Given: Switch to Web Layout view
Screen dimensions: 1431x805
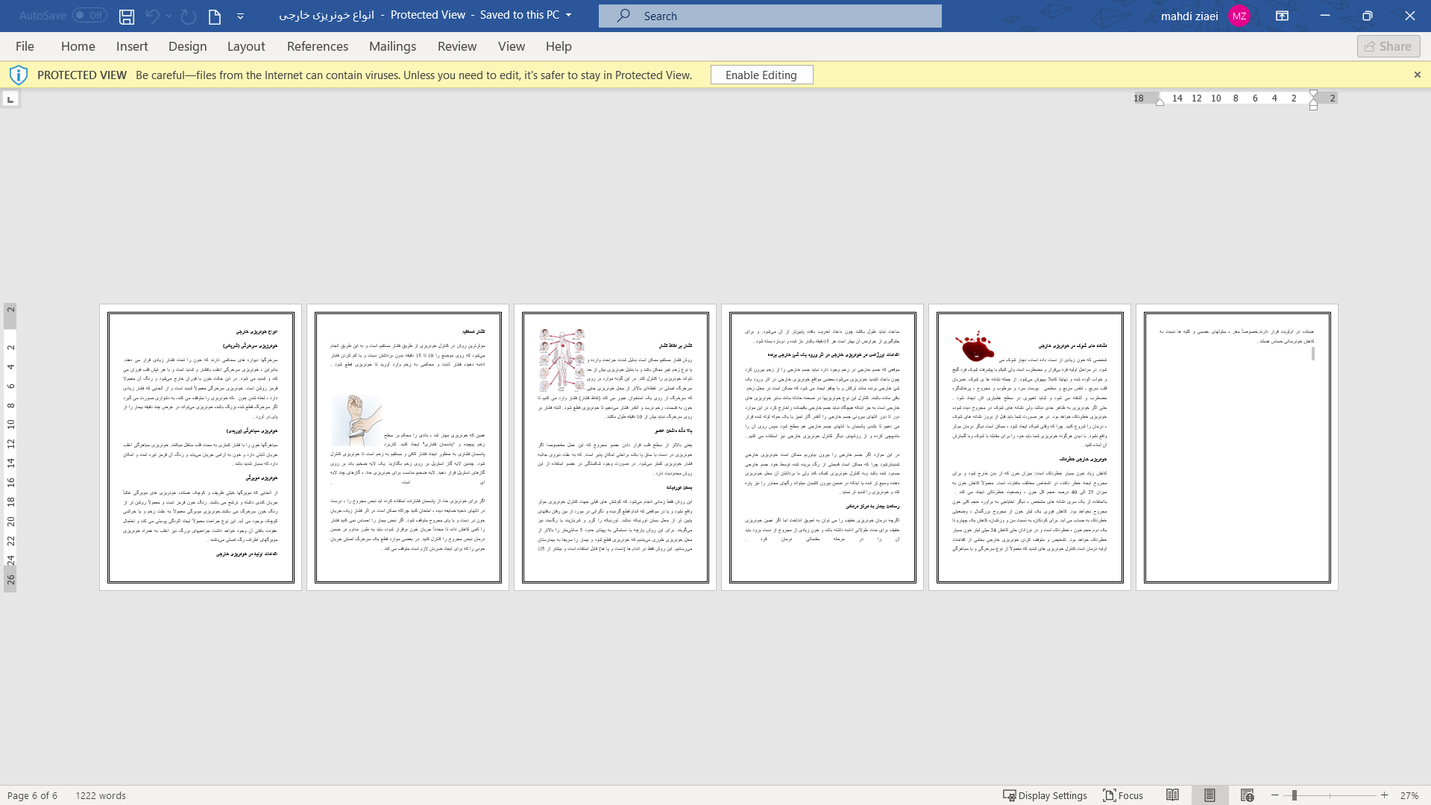Looking at the screenshot, I should point(1247,795).
